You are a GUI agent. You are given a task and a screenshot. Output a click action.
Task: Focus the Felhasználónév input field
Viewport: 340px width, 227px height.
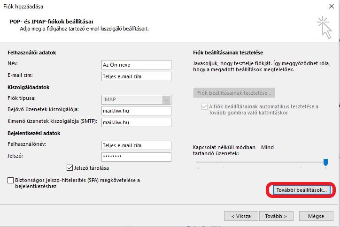coord(136,145)
